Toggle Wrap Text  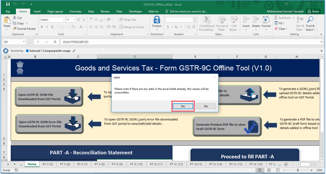point(128,20)
